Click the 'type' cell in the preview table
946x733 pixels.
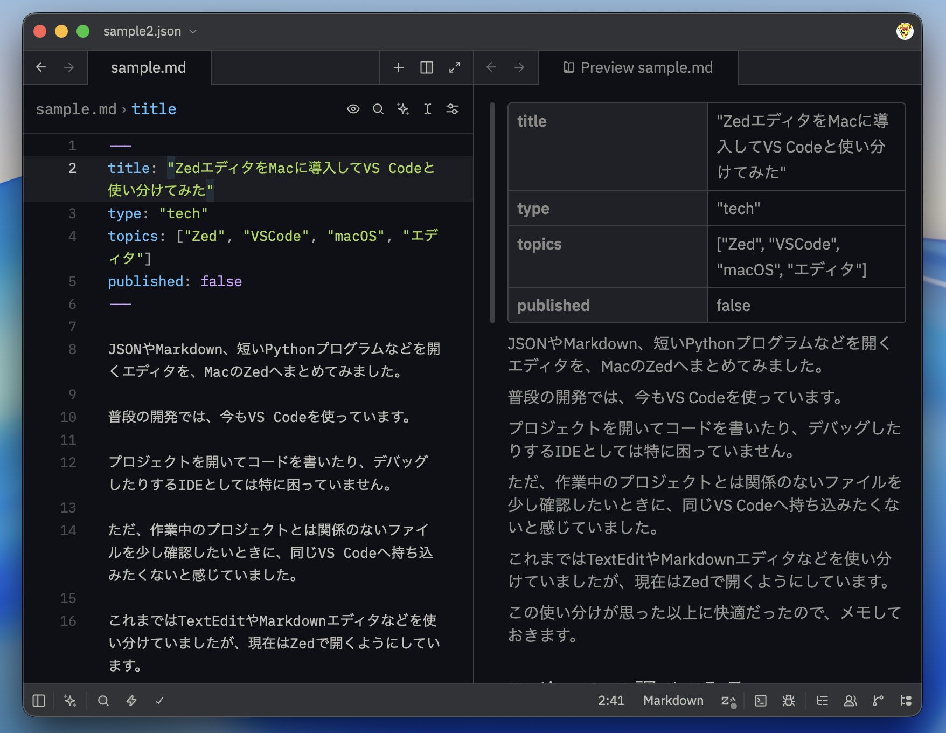(x=608, y=208)
